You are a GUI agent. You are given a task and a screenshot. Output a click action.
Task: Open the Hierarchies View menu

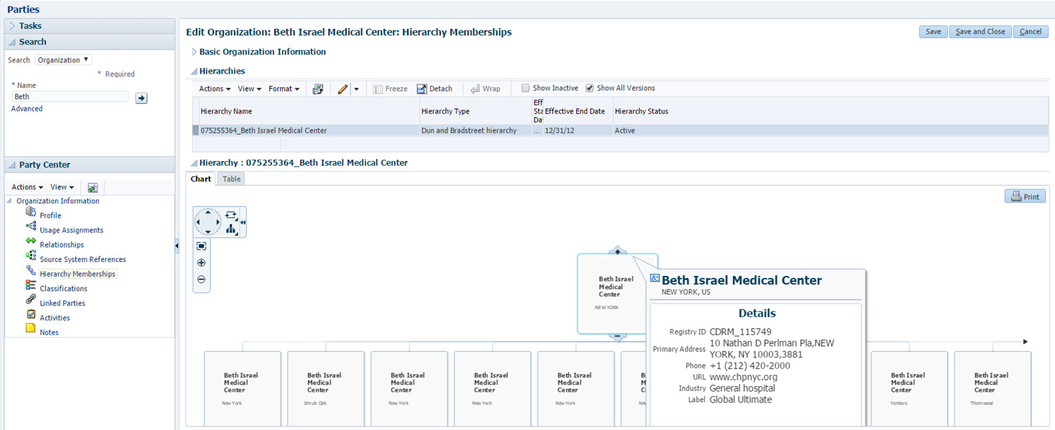click(249, 89)
